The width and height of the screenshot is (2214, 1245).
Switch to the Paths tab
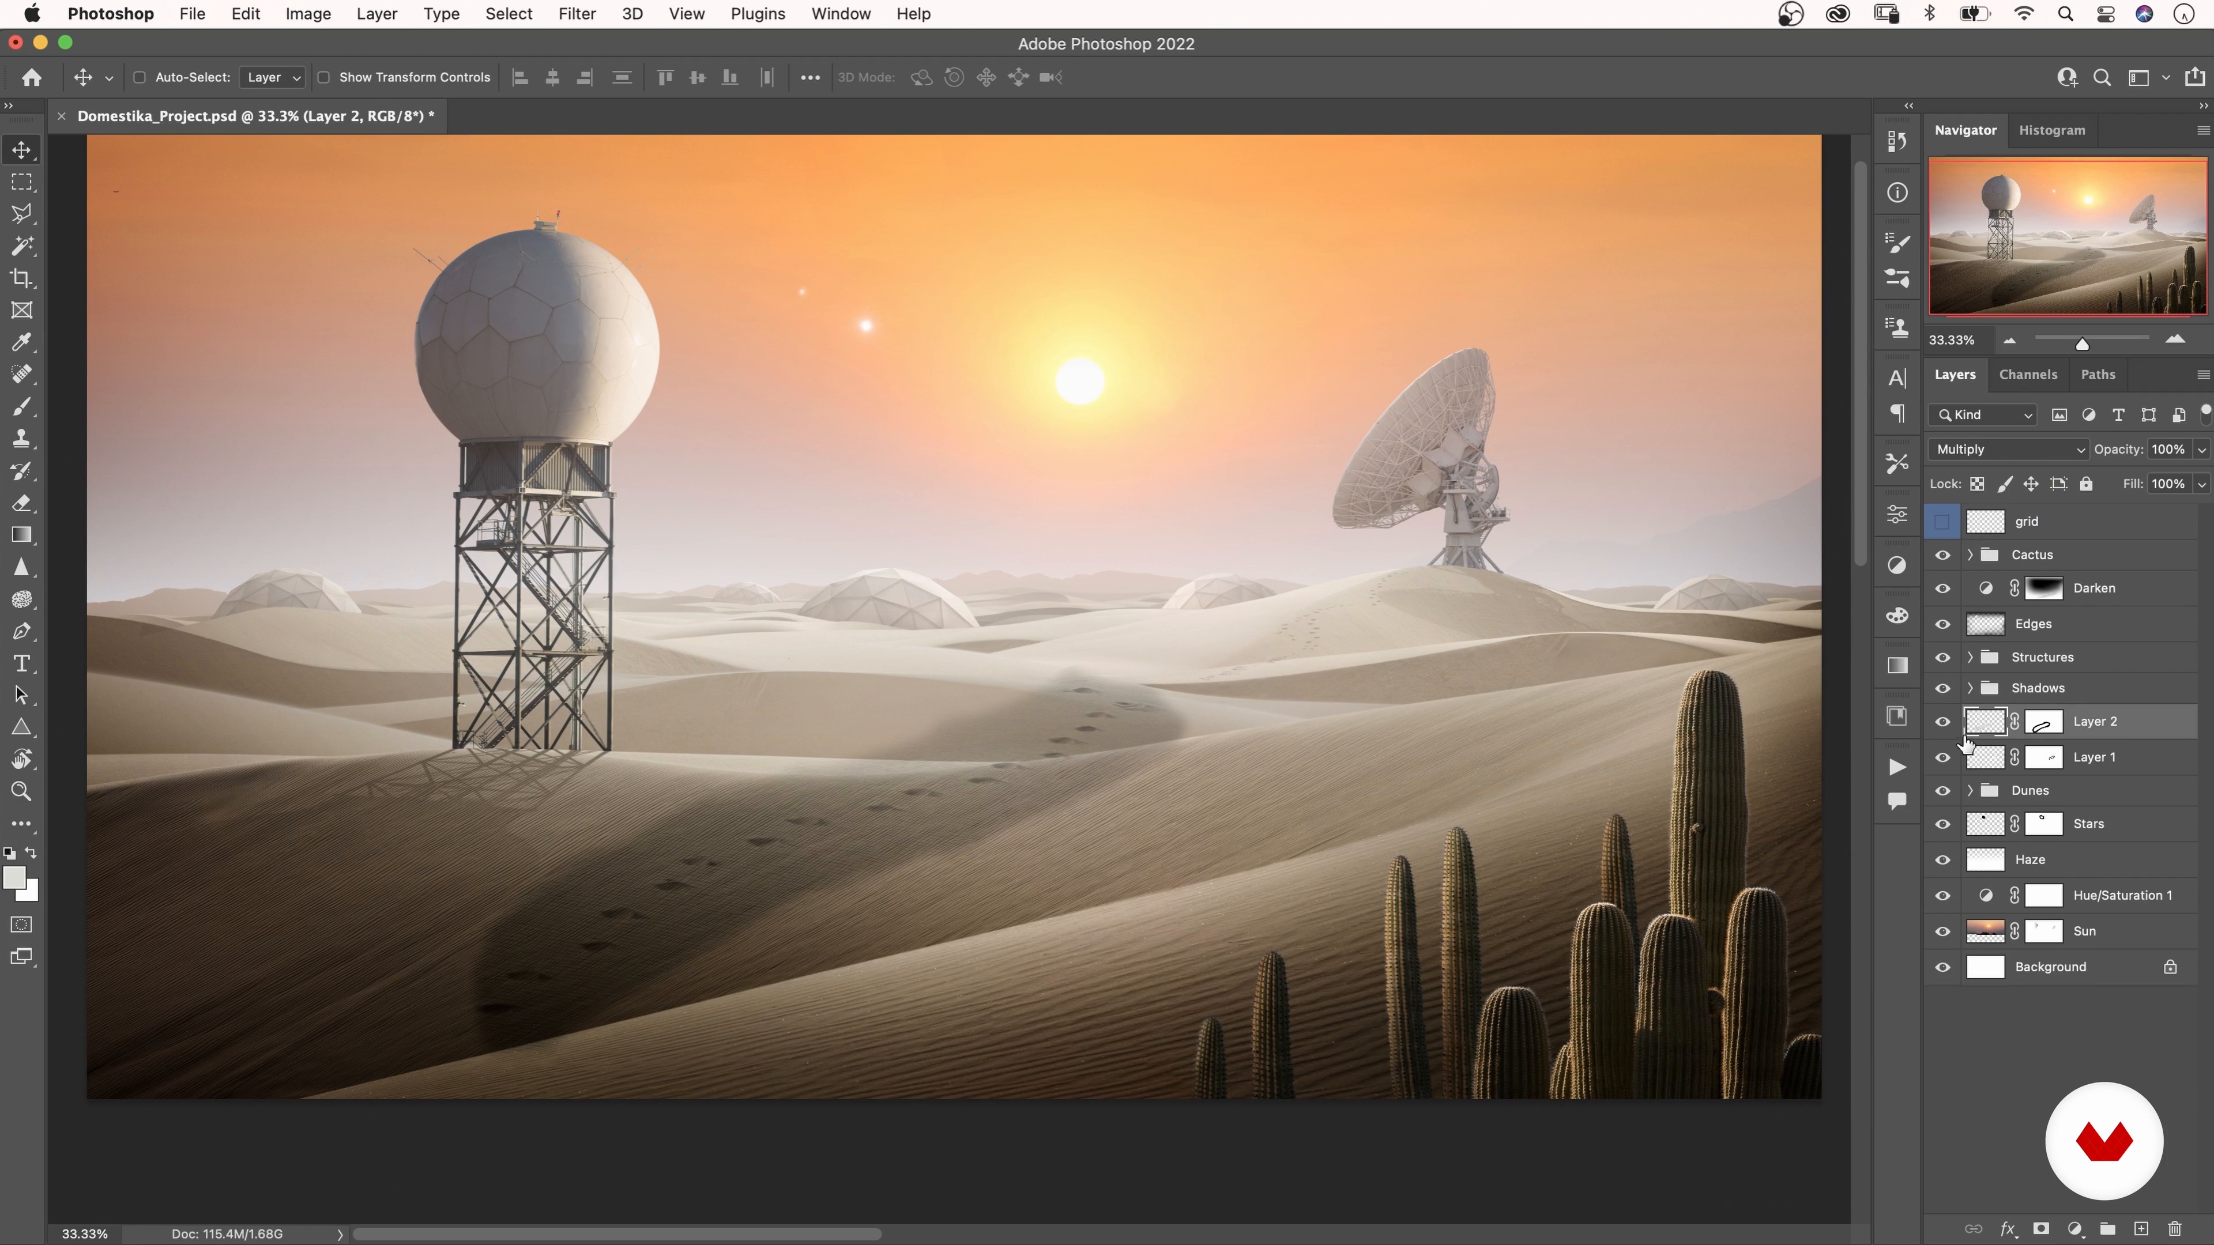tap(2097, 375)
